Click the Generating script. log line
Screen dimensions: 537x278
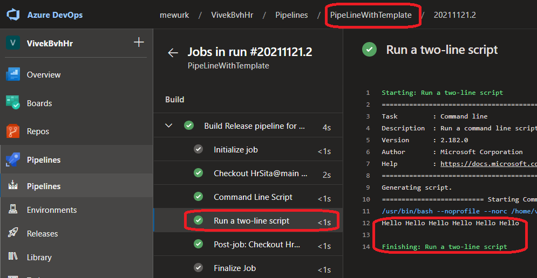pyautogui.click(x=417, y=187)
